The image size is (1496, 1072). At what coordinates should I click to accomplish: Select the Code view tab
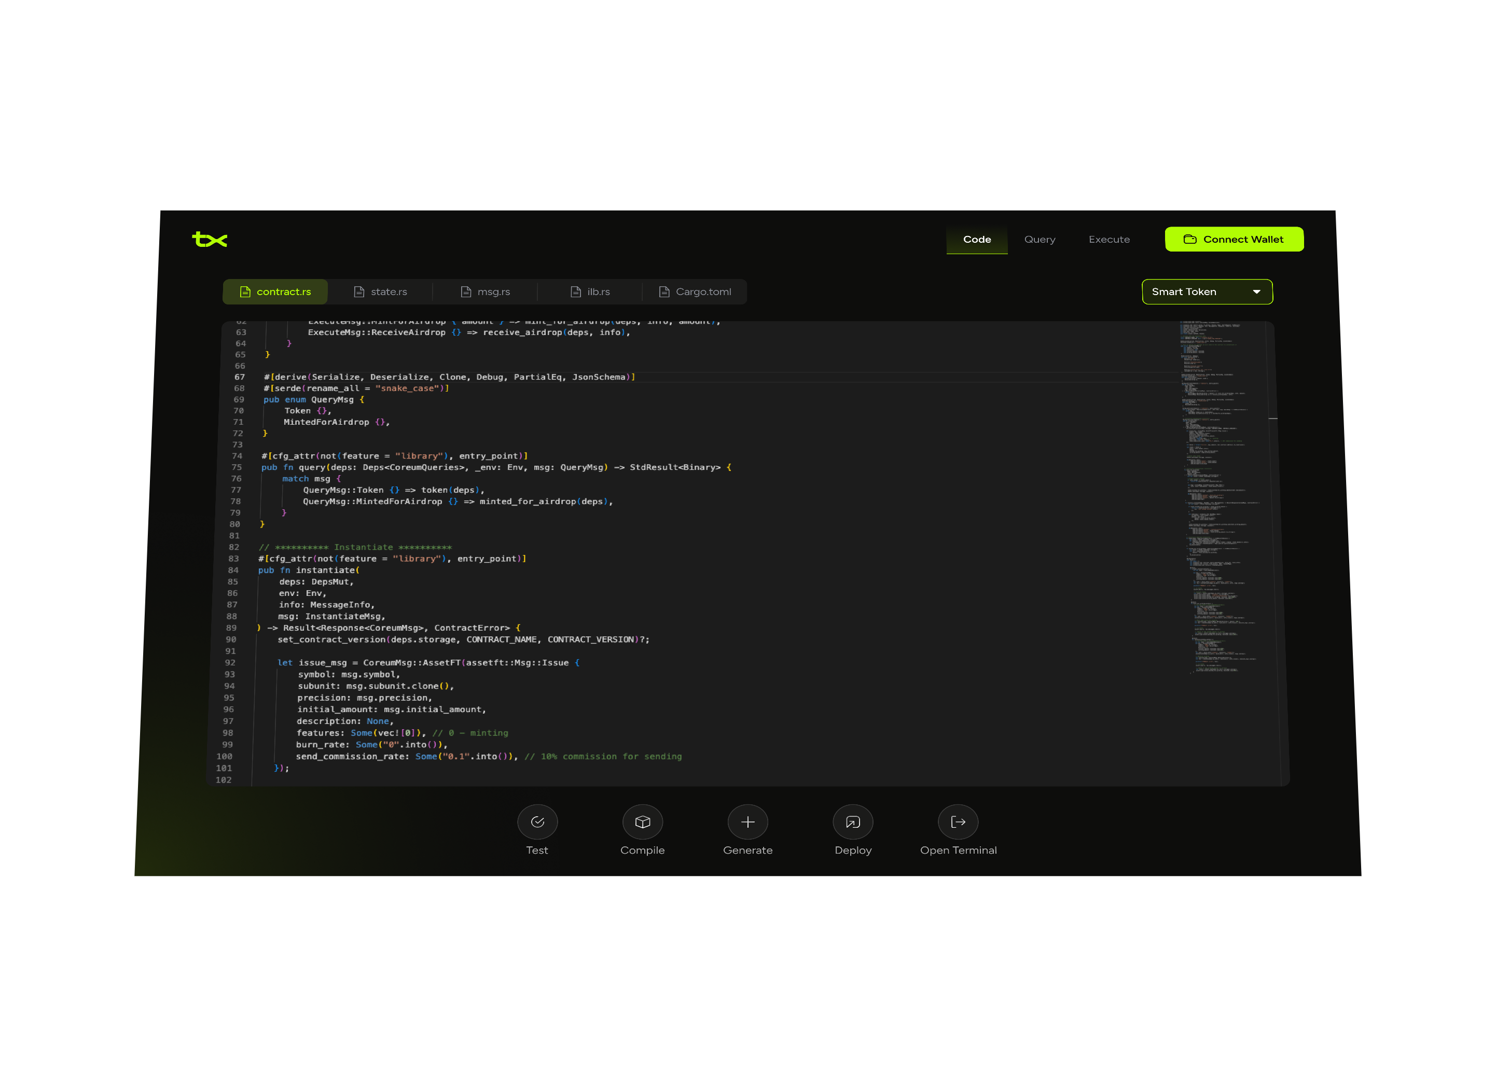coord(977,239)
